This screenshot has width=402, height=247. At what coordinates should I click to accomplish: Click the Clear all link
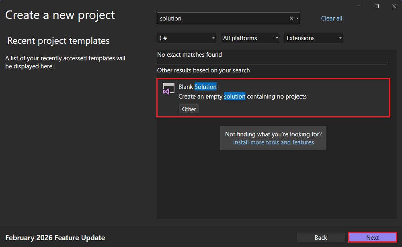(x=331, y=18)
